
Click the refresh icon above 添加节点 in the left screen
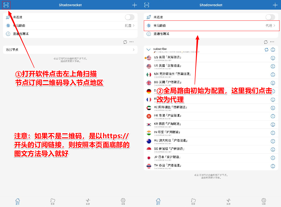(125, 42)
